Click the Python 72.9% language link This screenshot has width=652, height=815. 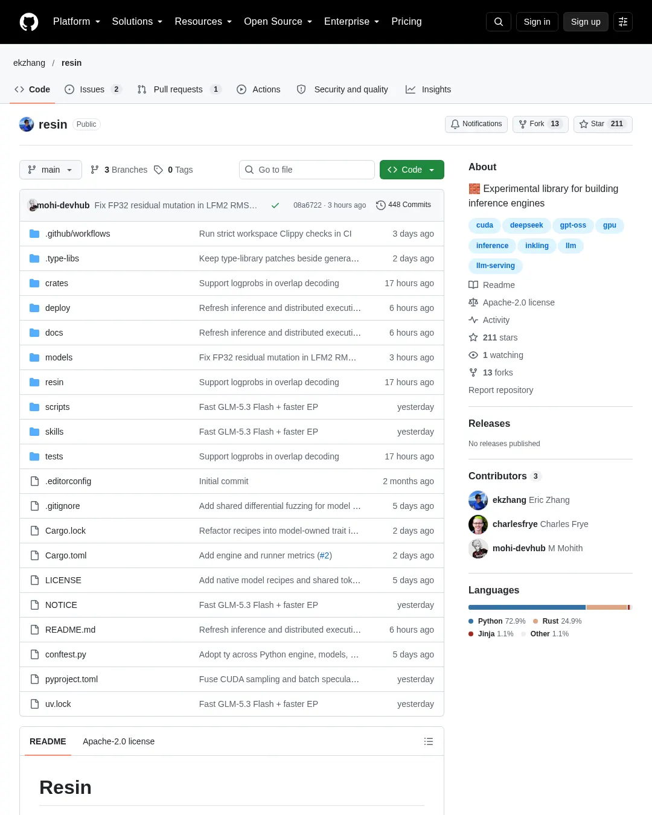click(x=497, y=621)
